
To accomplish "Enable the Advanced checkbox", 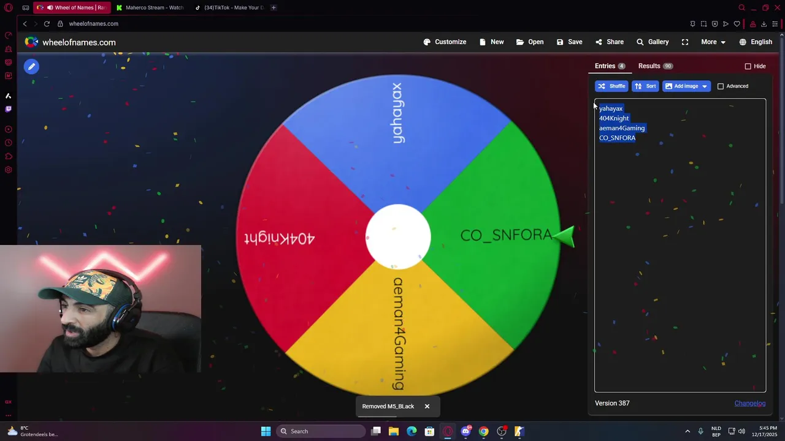I will tap(721, 86).
